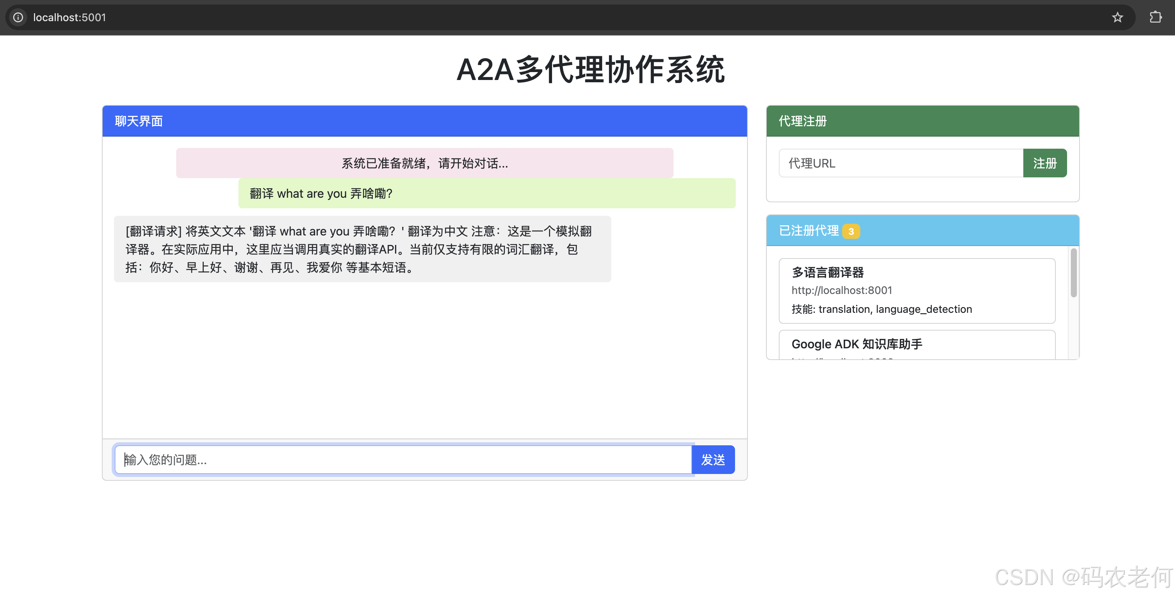Bookmark this page with the star icon
Image resolution: width=1175 pixels, height=597 pixels.
1117,17
